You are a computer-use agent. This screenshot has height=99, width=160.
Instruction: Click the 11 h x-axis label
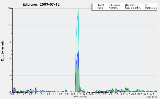[x=79, y=94]
